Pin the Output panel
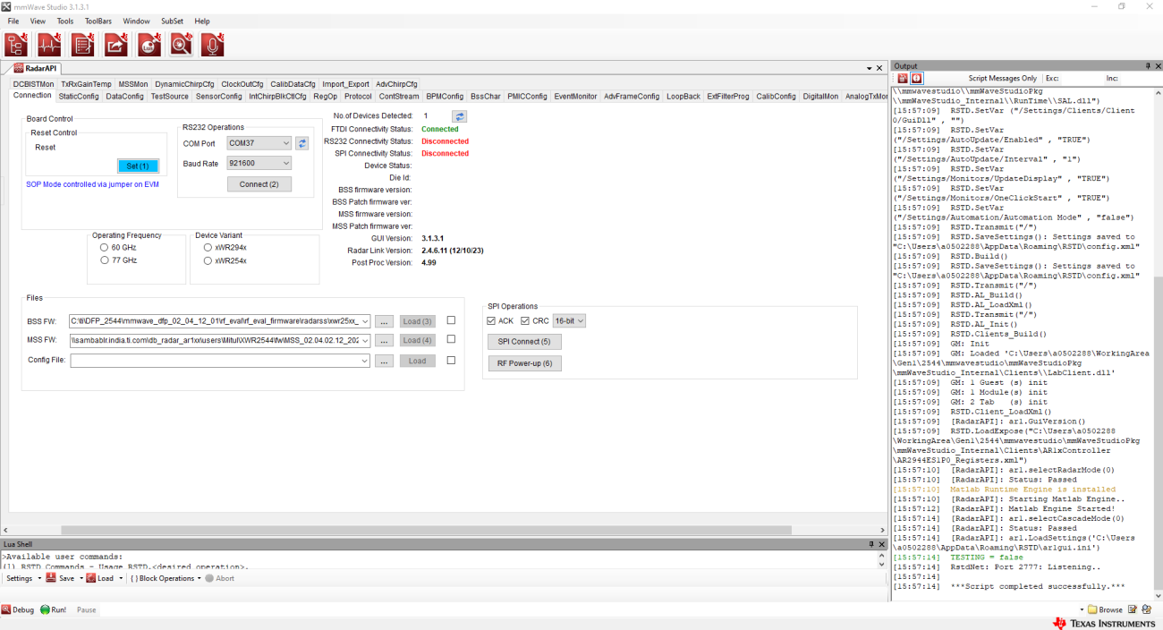The height and width of the screenshot is (630, 1163). [1148, 66]
